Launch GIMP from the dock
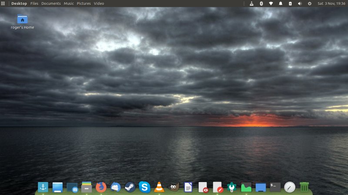 click(x=174, y=187)
